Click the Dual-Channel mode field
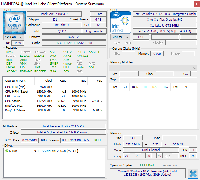200x180 pixels. coord(151,150)
